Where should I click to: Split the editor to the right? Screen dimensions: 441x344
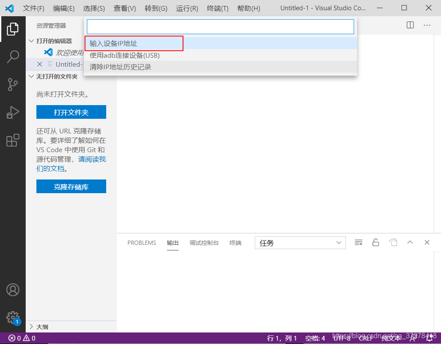click(410, 25)
